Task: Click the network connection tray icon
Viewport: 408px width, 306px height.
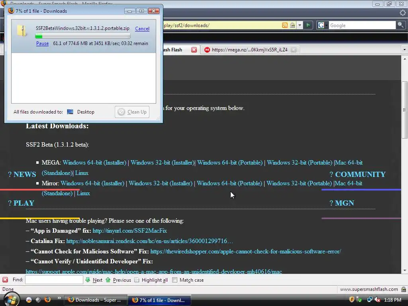Action: [x=369, y=300]
